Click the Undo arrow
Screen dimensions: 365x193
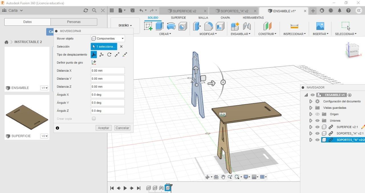[141, 11]
